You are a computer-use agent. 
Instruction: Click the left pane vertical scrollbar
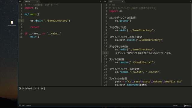tap(101, 33)
